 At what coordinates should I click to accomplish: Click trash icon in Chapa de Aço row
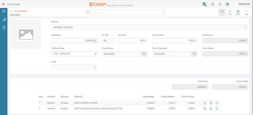[x=211, y=109]
